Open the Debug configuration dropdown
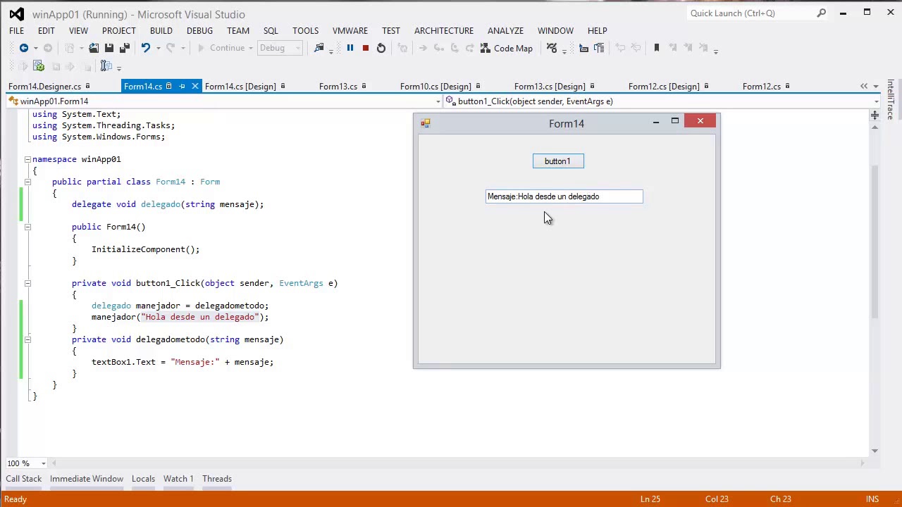 click(299, 48)
